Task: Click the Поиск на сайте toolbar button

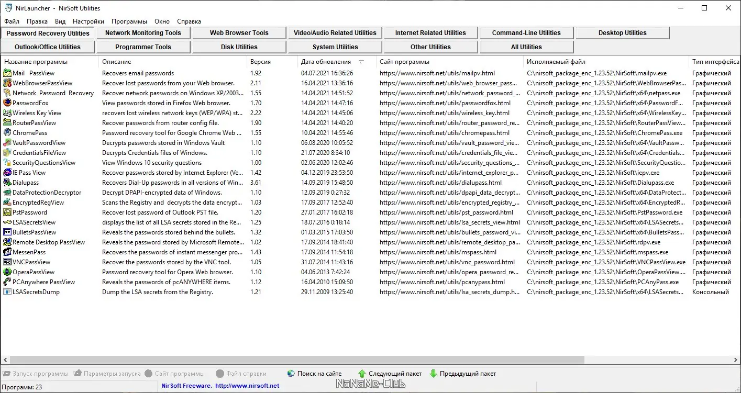Action: tap(314, 374)
